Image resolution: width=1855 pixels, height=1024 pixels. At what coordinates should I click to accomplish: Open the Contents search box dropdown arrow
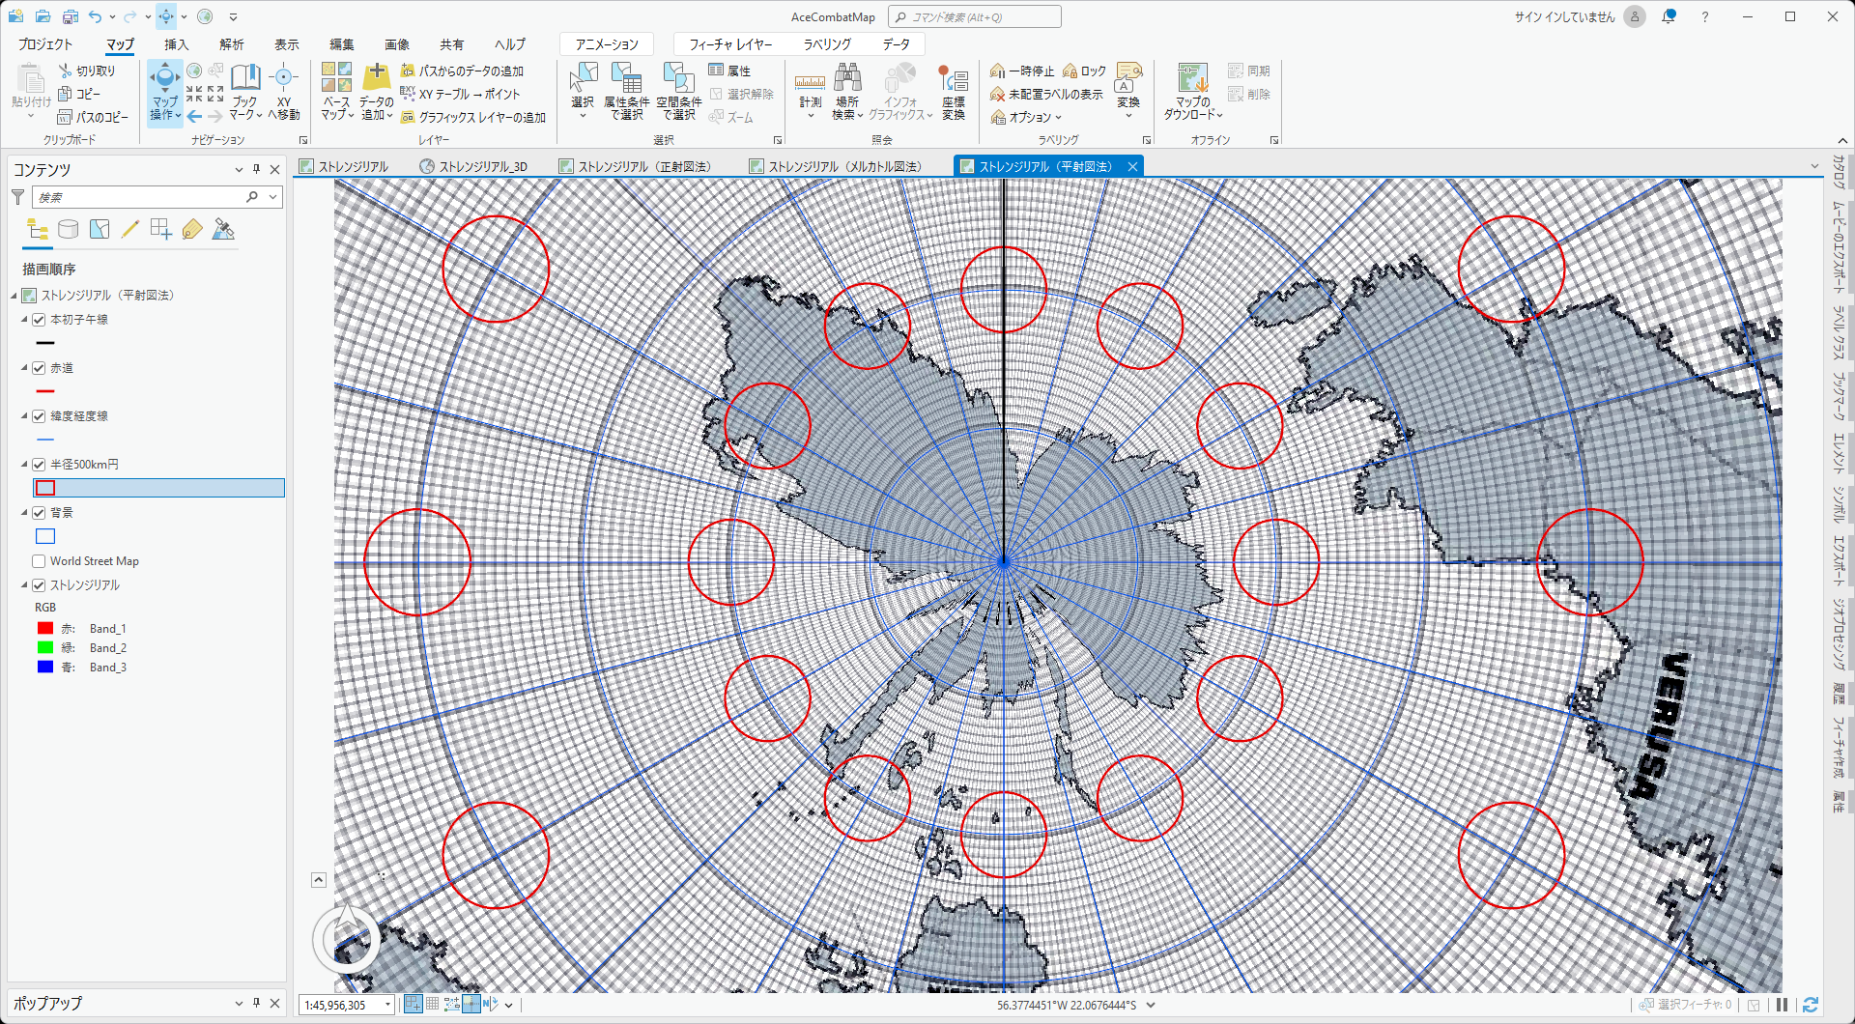click(x=273, y=197)
